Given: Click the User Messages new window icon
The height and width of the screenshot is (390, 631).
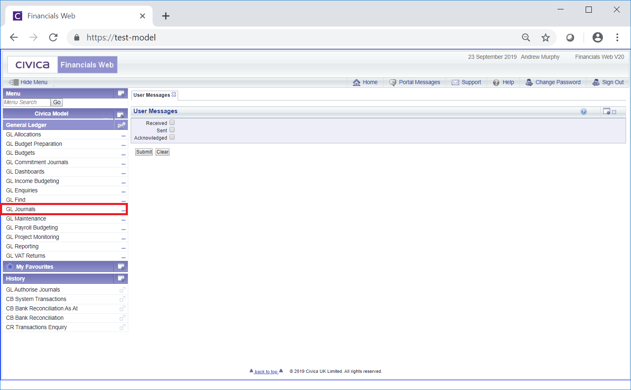Looking at the screenshot, I should click(606, 111).
